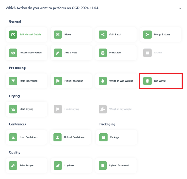Image resolution: width=187 pixels, height=179 pixels.
Task: Click the Weigh in Wet Weight droplet icon
Action: click(x=102, y=81)
